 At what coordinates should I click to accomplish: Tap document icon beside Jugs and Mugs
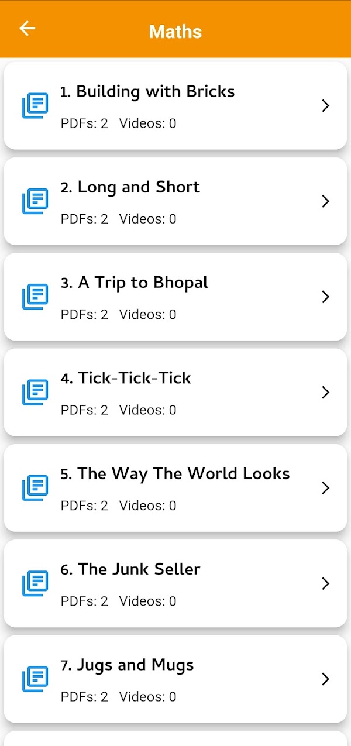point(35,679)
